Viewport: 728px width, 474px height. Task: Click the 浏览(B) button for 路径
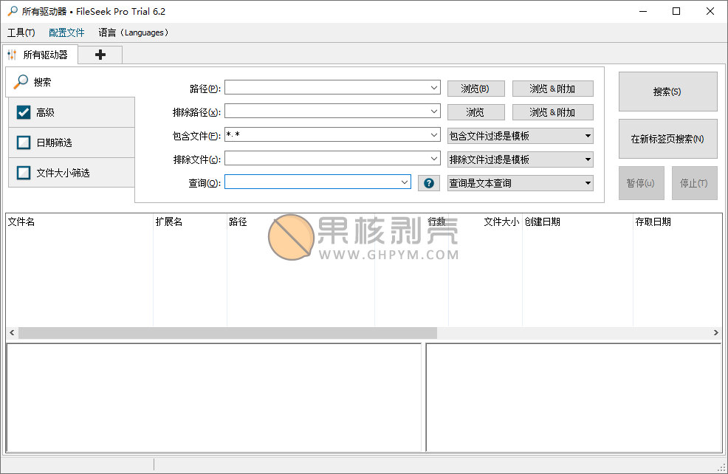click(x=475, y=89)
